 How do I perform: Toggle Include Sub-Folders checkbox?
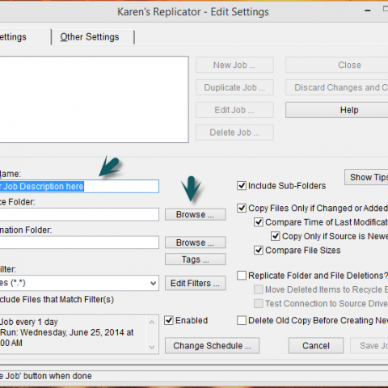242,186
